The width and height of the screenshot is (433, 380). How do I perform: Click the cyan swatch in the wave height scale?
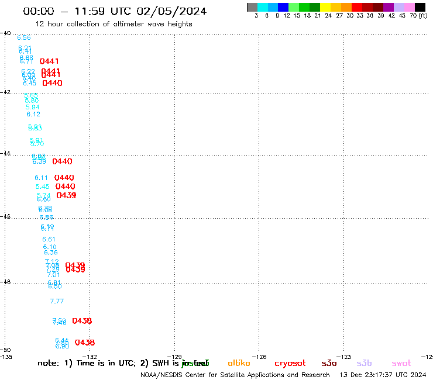click(x=263, y=7)
